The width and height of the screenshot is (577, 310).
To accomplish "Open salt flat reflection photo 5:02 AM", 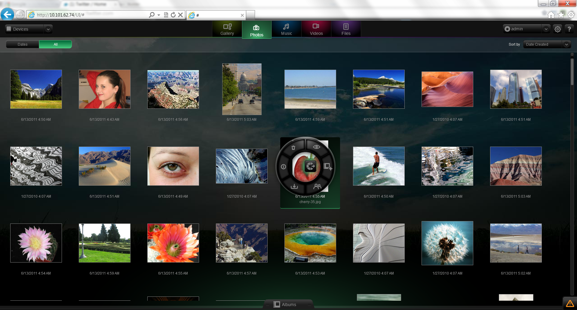I will pyautogui.click(x=516, y=243).
